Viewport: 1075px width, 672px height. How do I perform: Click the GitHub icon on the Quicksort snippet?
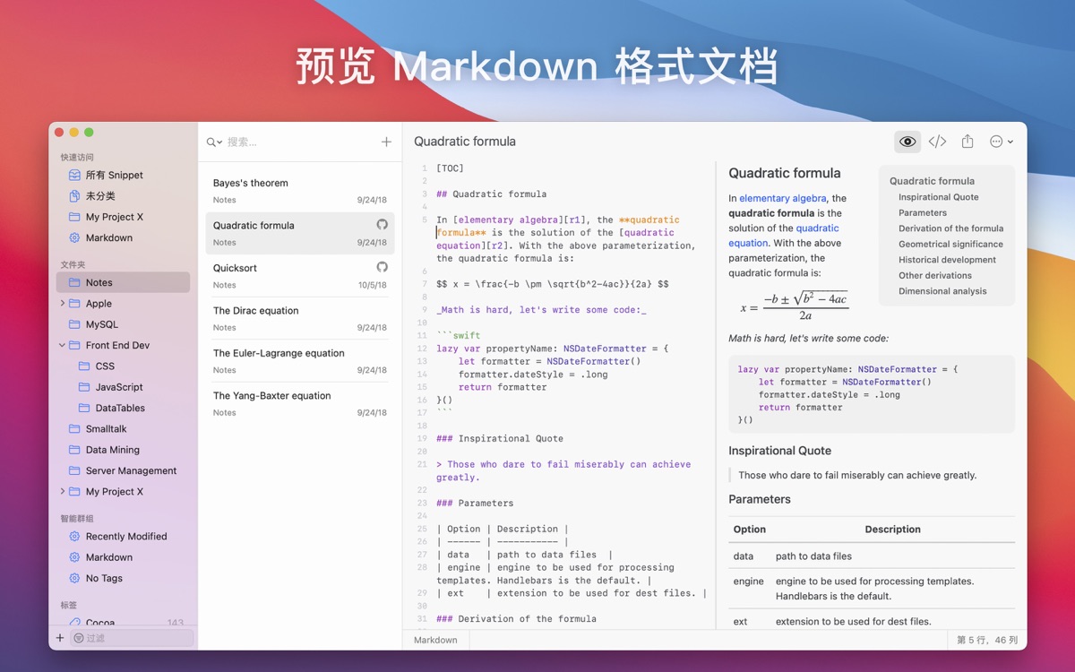(382, 267)
